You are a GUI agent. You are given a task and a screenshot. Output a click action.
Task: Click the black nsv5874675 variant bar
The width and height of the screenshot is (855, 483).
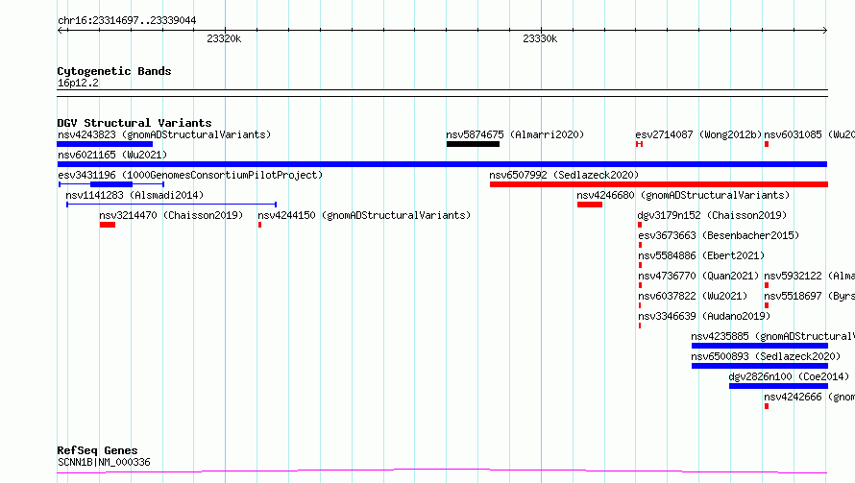click(x=473, y=144)
